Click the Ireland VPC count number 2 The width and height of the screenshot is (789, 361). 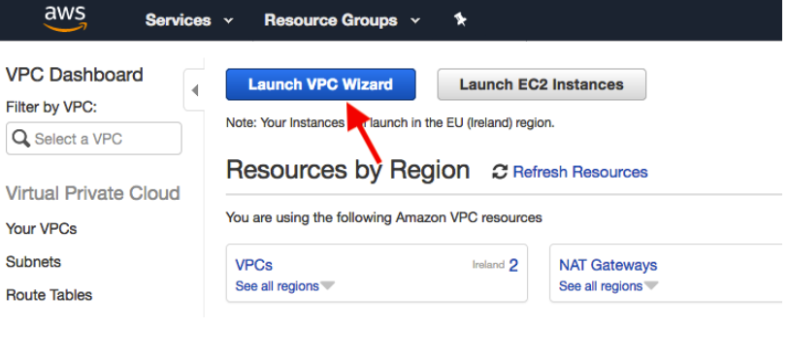[x=513, y=265]
